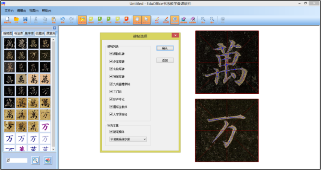Toggle the 三门记 checkbox
321x170 pixels.
[x=111, y=92]
